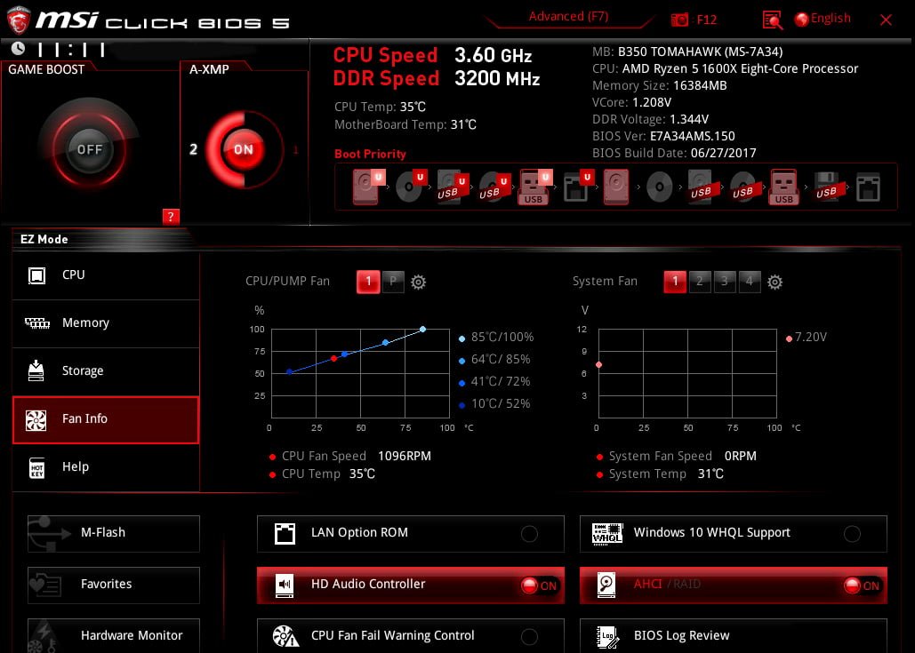Screen dimensions: 915x653
Task: Open CPU/PUMP Fan settings gear
Action: [x=419, y=283]
